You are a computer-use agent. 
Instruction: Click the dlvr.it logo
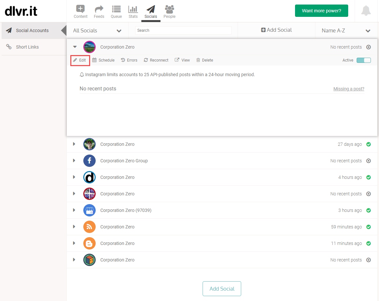click(x=21, y=11)
